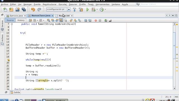Open the profile project dropdown arrow

click(x=105, y=9)
